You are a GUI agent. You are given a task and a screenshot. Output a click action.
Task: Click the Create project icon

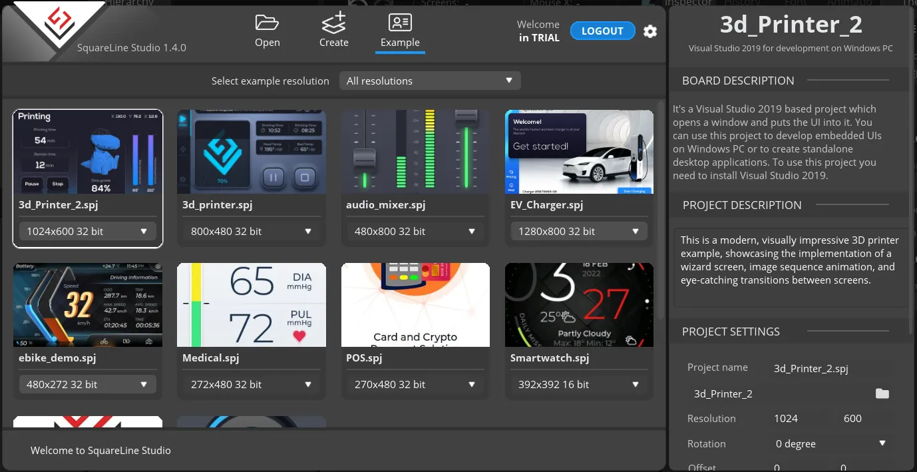click(333, 23)
